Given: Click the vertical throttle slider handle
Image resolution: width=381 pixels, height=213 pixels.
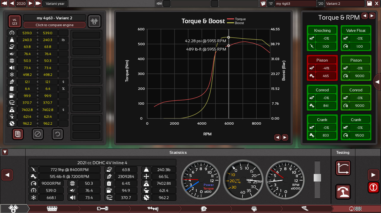Looking at the screenshot, I should [317, 178].
